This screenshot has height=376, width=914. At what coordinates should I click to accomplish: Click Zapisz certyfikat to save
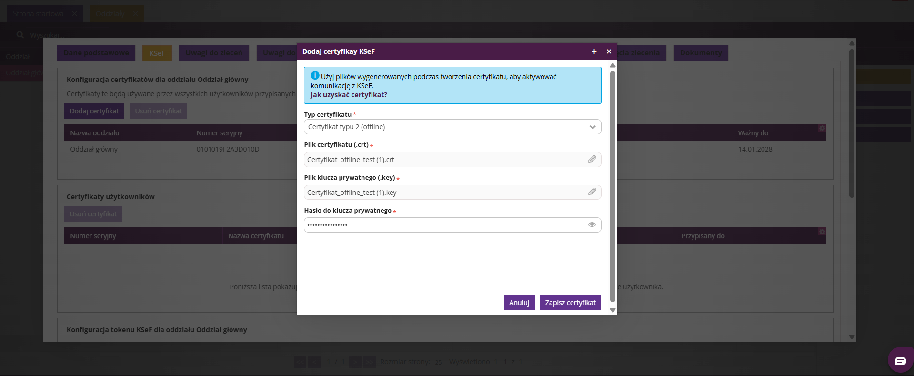point(570,303)
